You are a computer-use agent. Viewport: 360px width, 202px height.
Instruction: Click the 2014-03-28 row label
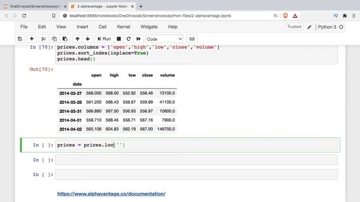[x=70, y=102]
